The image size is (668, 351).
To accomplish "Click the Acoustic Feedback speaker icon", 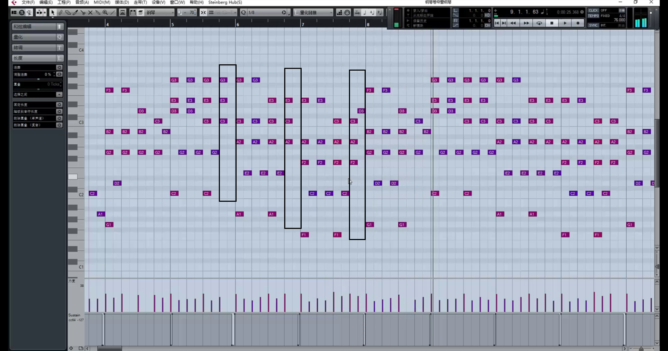I will (29, 13).
